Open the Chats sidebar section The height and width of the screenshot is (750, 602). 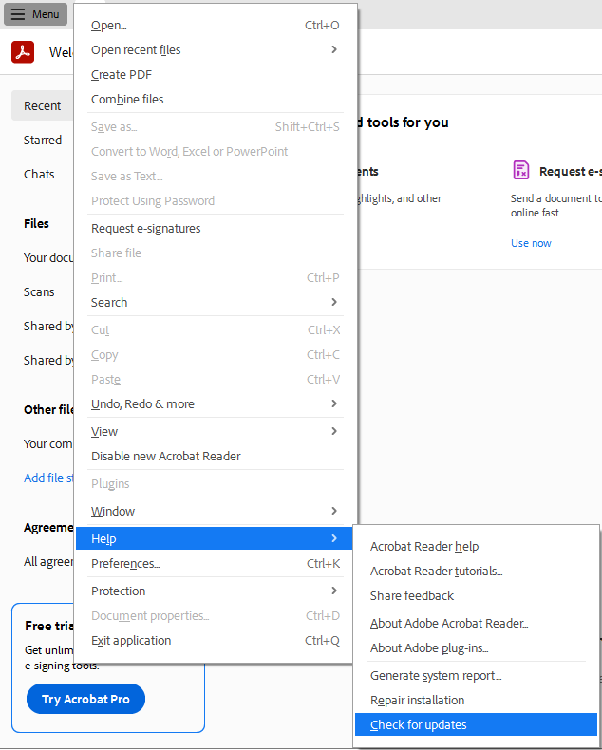click(39, 174)
